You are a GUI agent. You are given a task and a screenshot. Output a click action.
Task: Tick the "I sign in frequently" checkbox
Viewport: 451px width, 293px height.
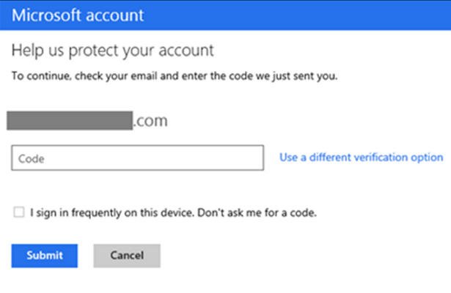coord(18,212)
